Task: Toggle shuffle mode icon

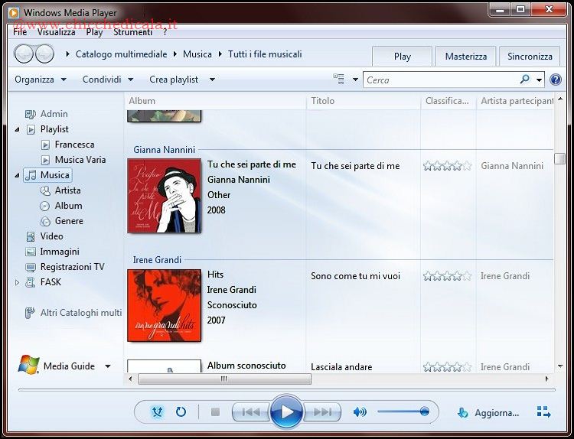Action: [158, 412]
